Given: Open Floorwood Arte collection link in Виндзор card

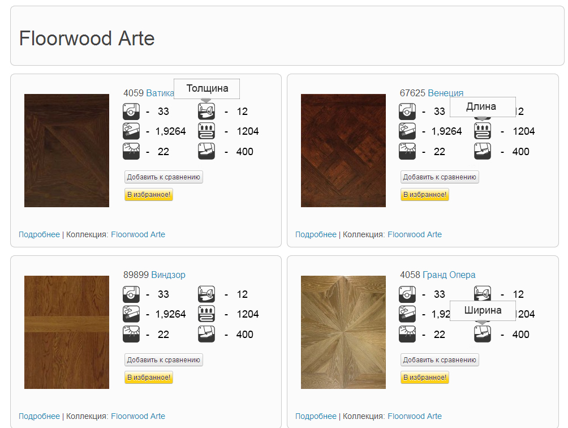Looking at the screenshot, I should click(x=138, y=416).
